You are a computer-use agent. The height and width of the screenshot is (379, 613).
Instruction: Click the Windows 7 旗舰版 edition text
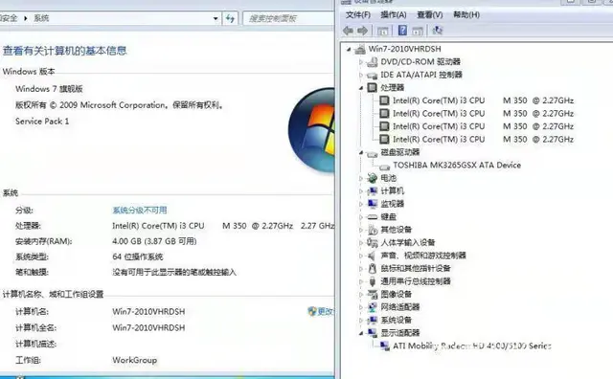[49, 89]
